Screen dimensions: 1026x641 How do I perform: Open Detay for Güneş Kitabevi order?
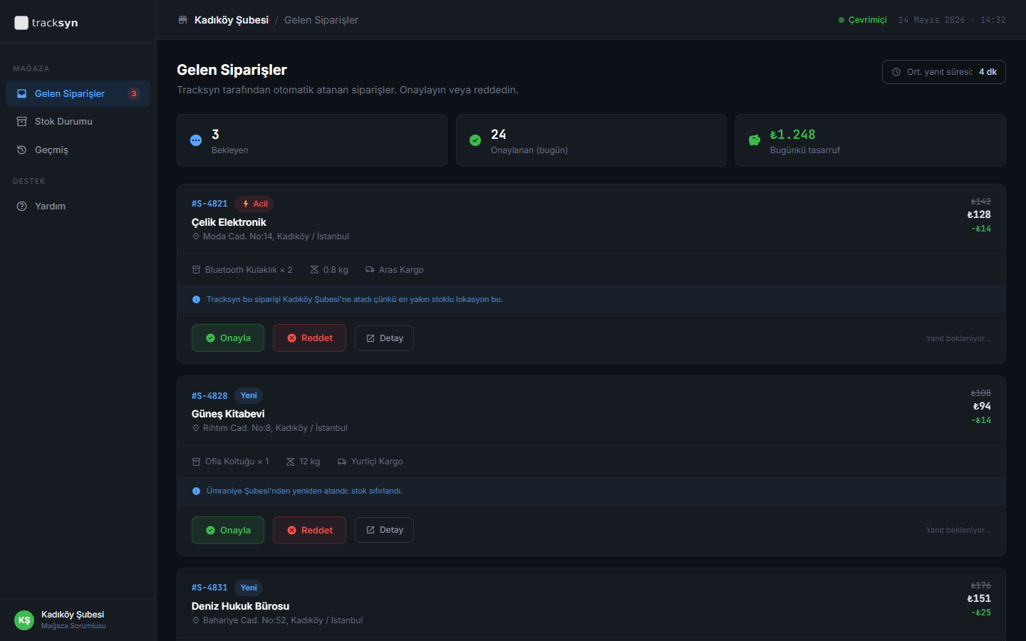tap(384, 530)
